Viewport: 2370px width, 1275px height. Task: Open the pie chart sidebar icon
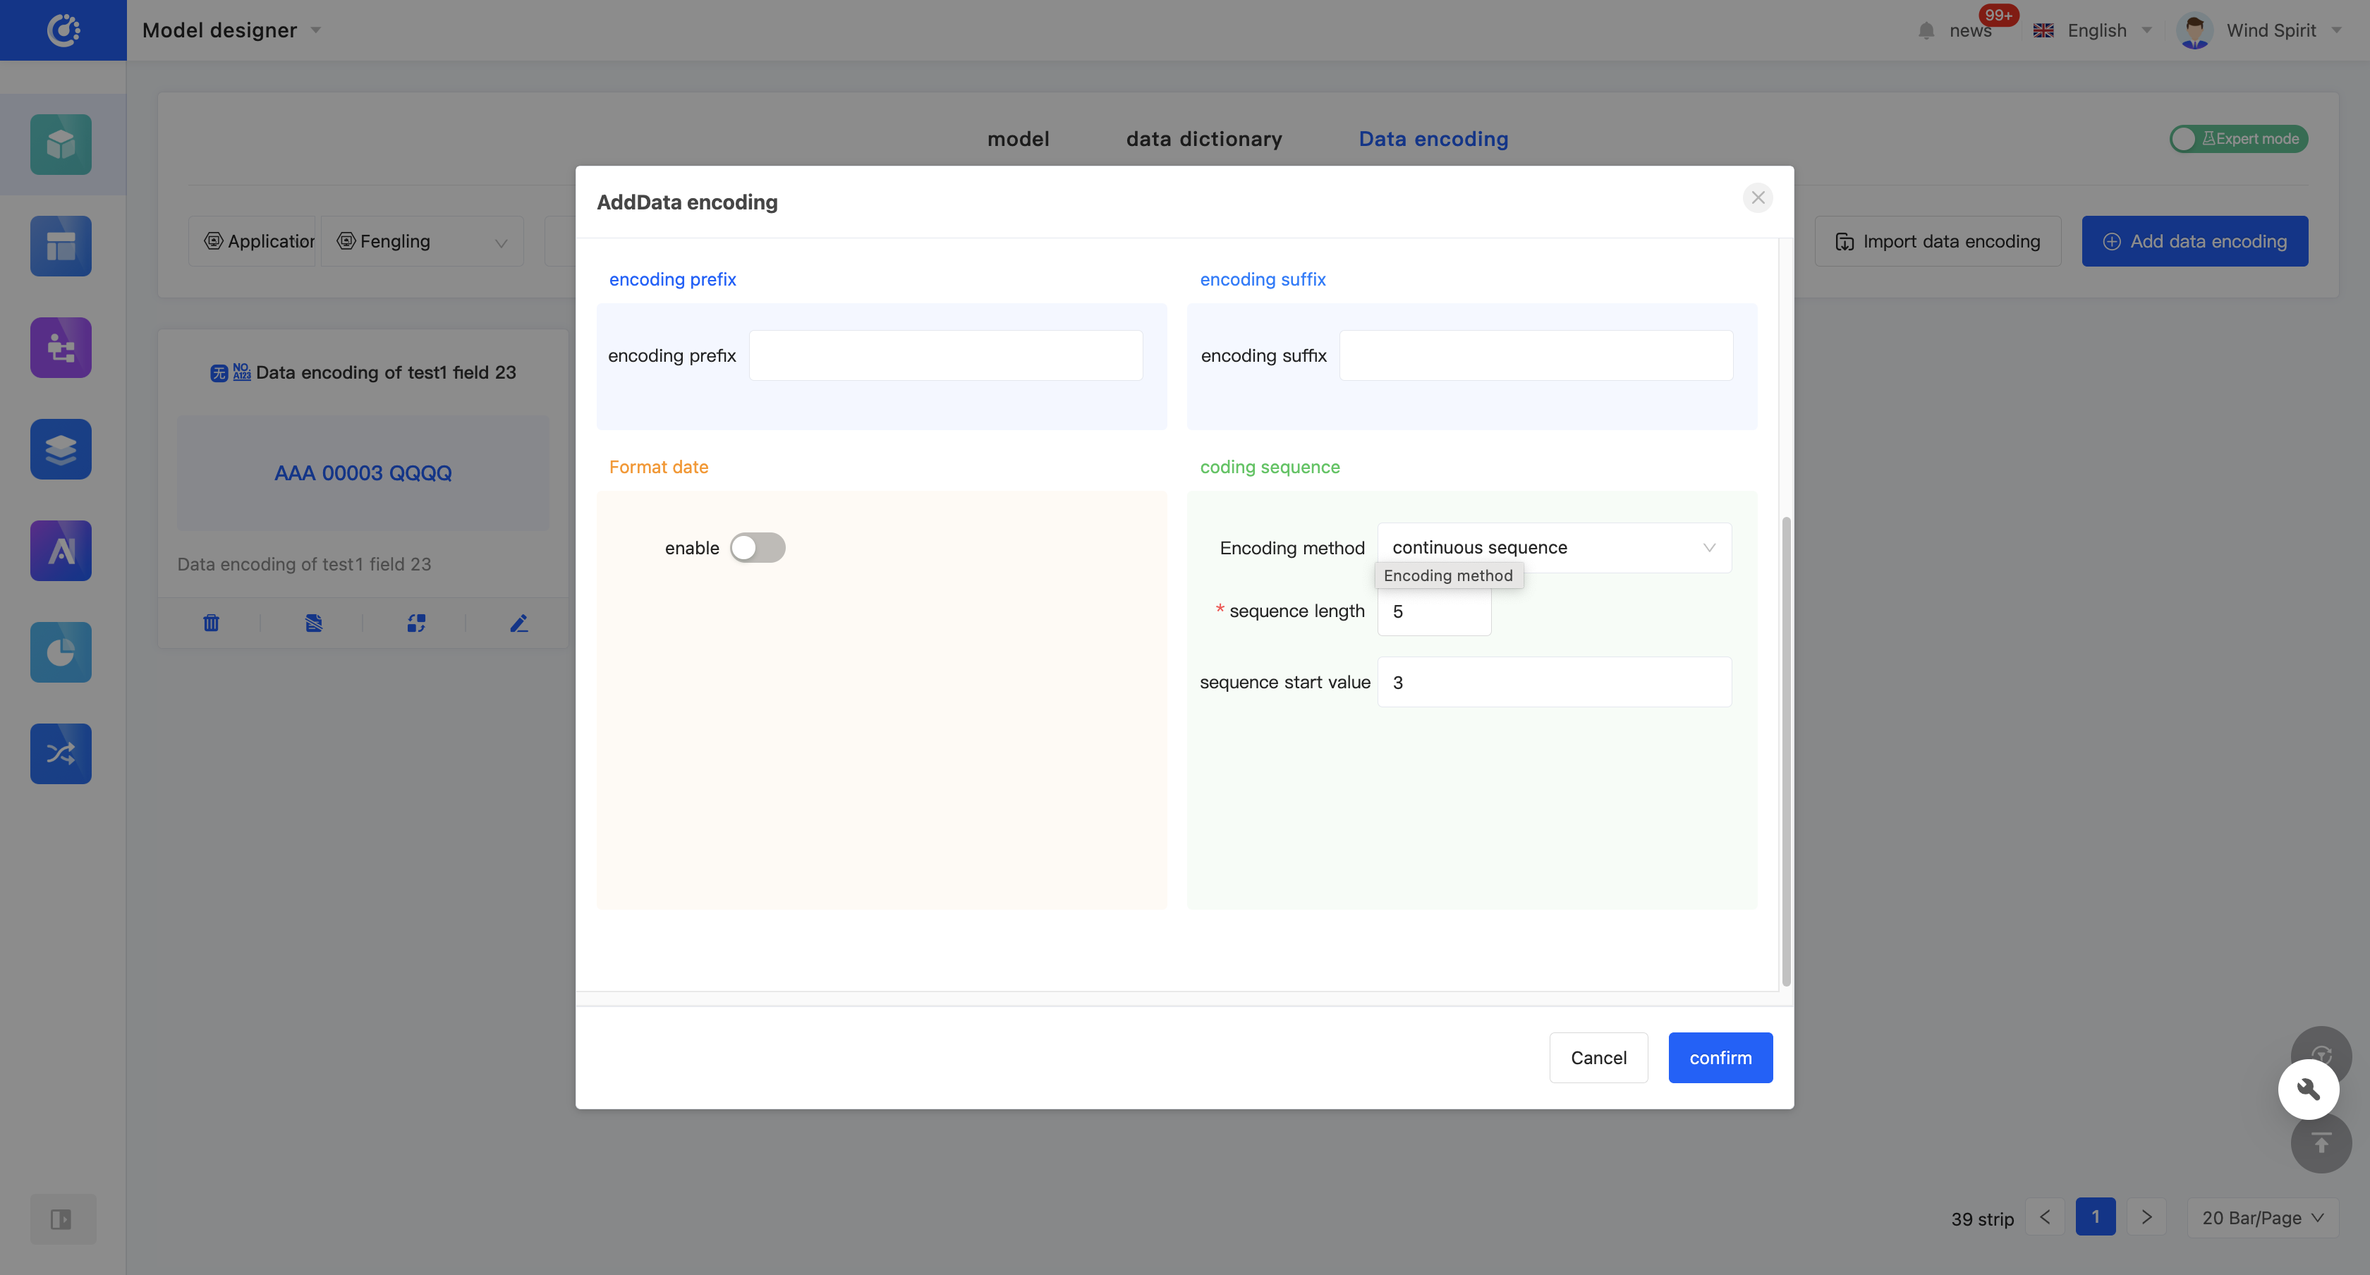(61, 652)
